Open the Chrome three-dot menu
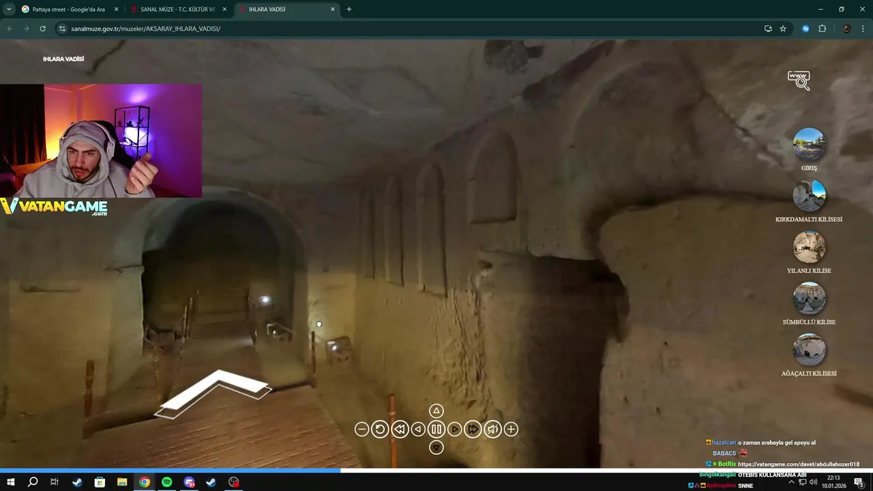Image resolution: width=873 pixels, height=491 pixels. click(x=863, y=29)
